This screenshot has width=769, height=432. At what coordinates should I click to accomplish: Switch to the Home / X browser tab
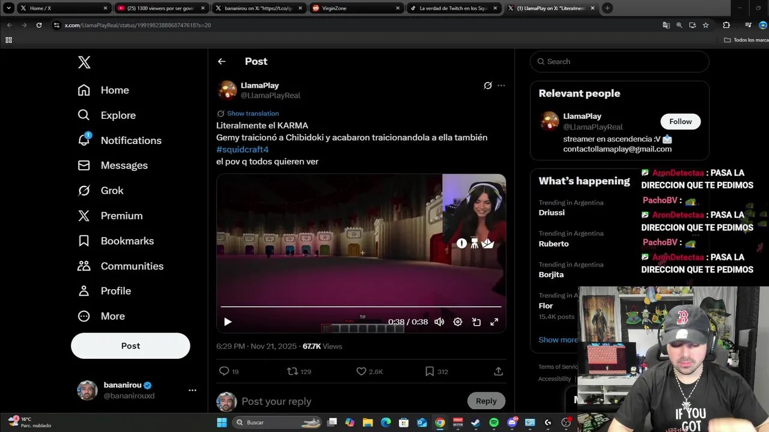63,8
